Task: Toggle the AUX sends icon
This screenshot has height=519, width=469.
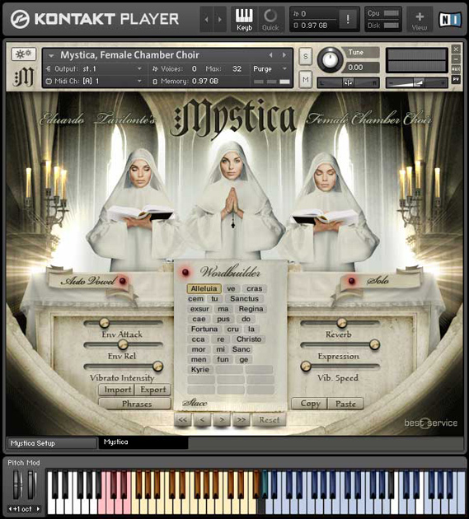Action: click(457, 69)
